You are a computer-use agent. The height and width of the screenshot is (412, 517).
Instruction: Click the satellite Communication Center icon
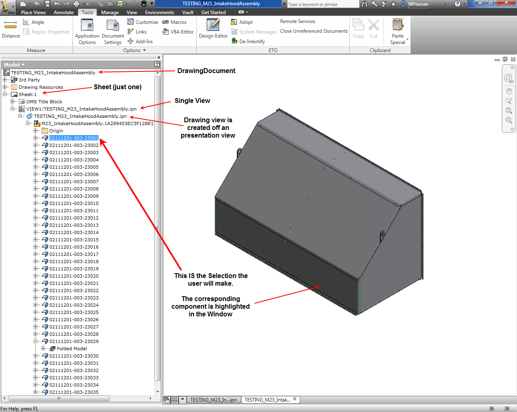coord(384,4)
